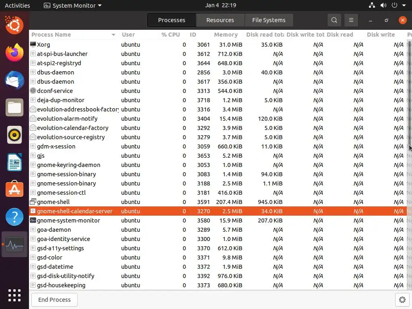Open process properties gear button
Viewport: 412px width, 309px height.
tap(402, 299)
